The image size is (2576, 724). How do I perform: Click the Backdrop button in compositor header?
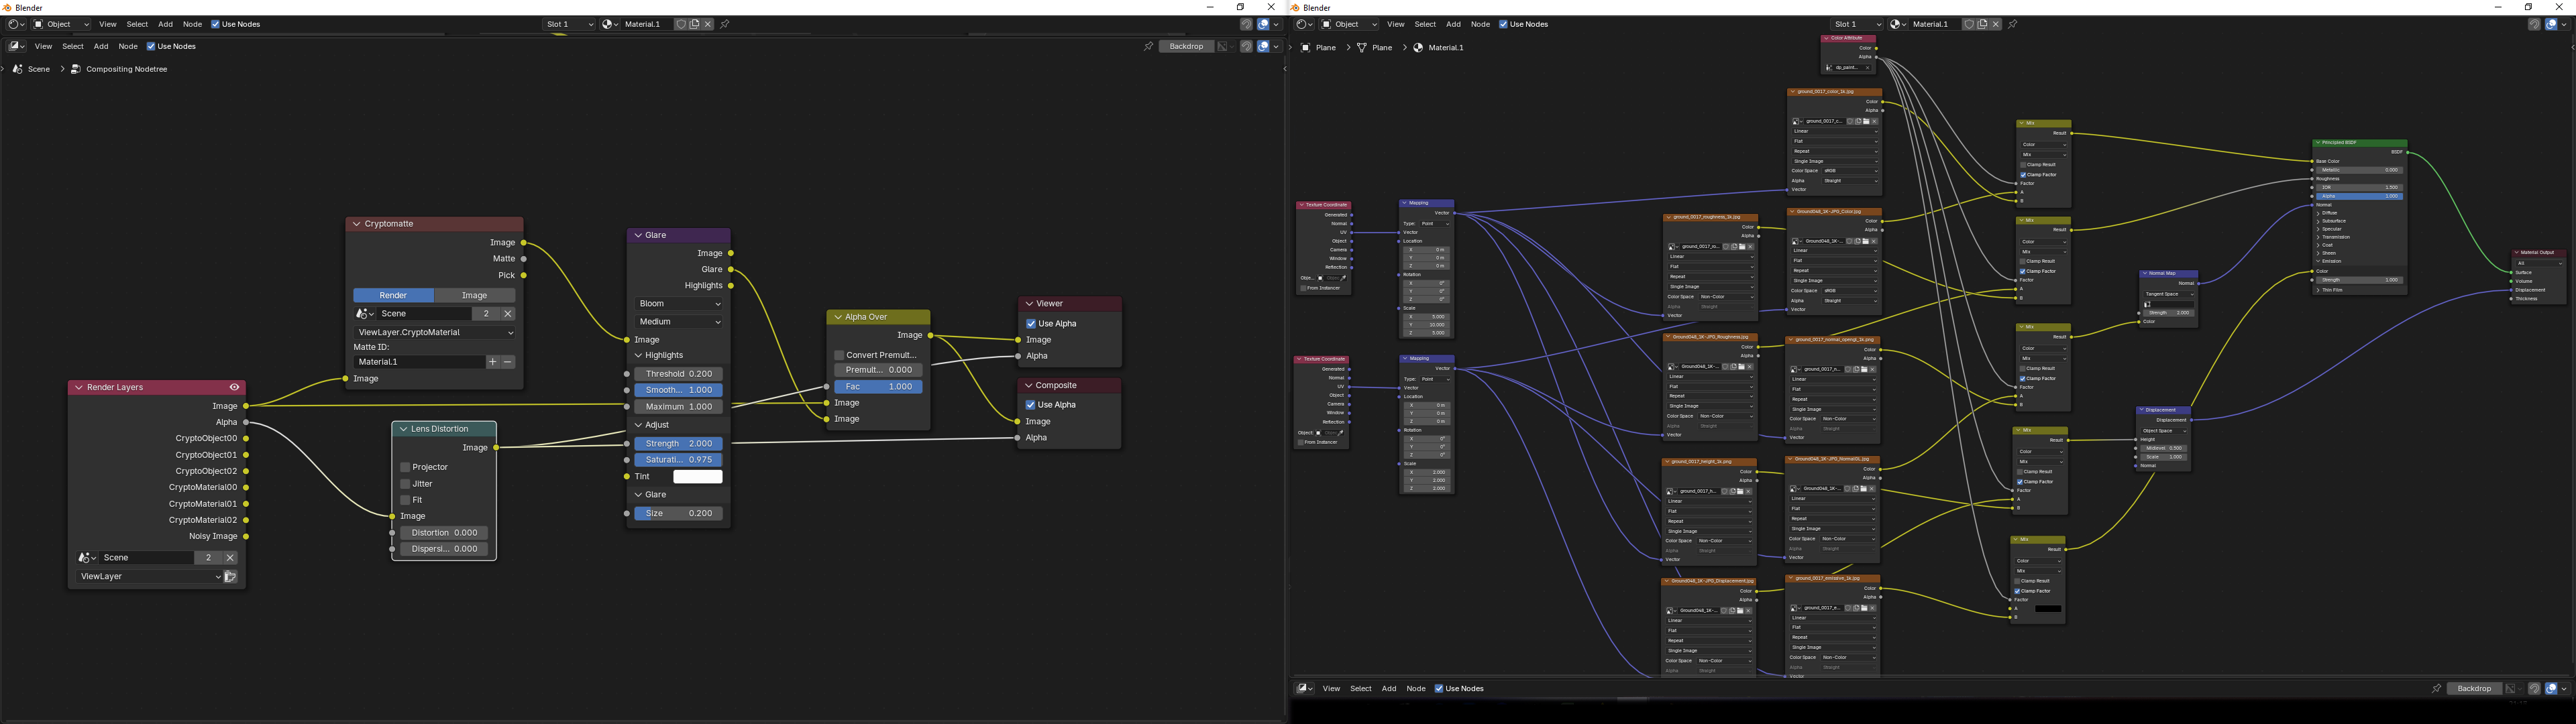[1186, 46]
